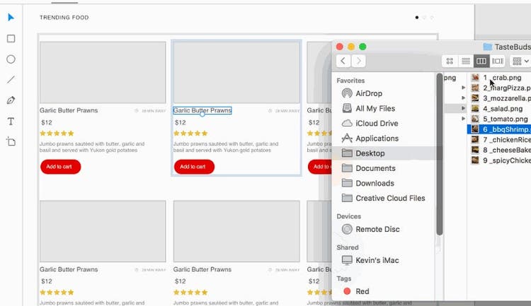Switch Finder to icon view
Screen dimensions: 531x306
[450, 61]
